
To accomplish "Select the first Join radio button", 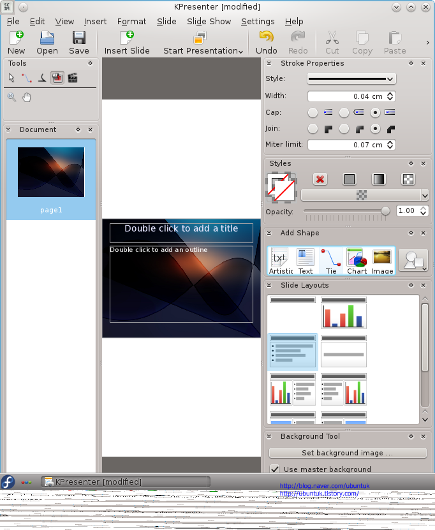I will coord(313,129).
